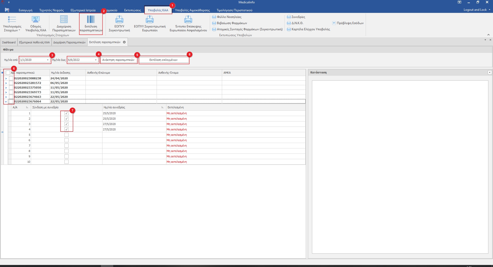Uncheck session link checkbox in row 1
493x267 pixels.
67,113
